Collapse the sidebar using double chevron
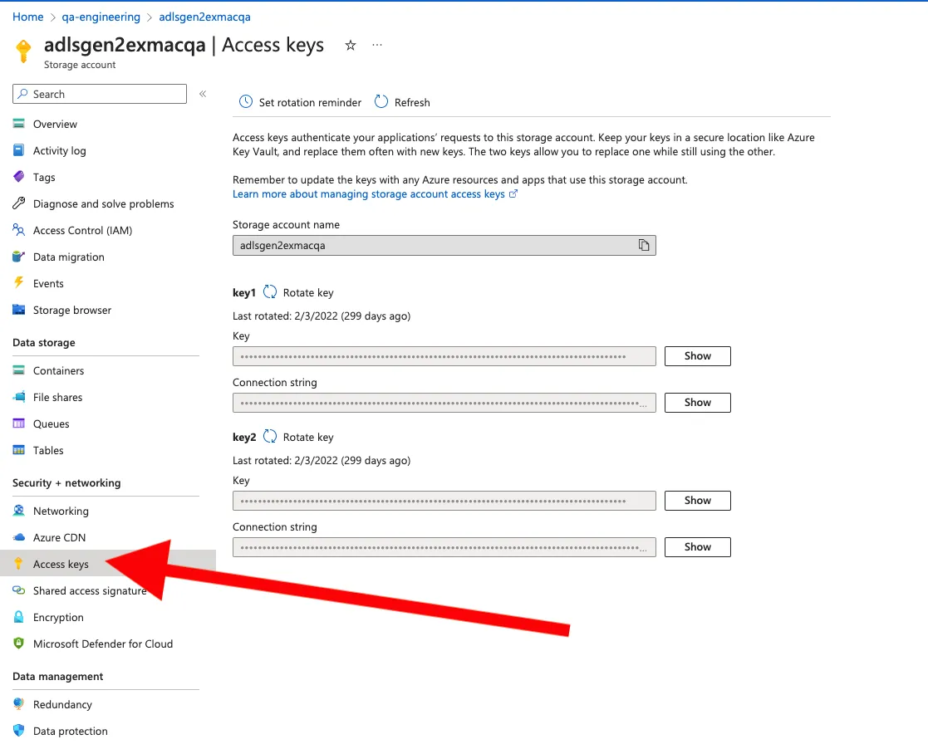This screenshot has width=928, height=744. 203,95
